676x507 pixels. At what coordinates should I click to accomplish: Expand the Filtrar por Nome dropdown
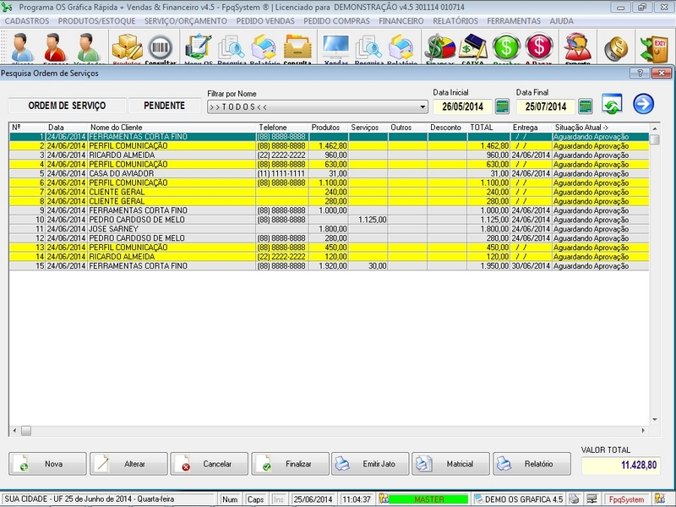pyautogui.click(x=422, y=107)
